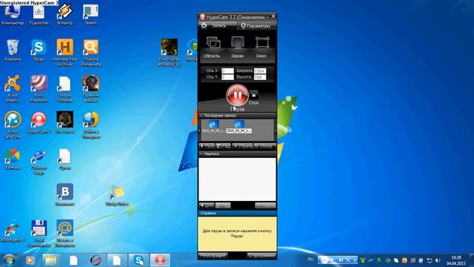Browse recordings with Обзор button
This screenshot has height=267, width=474.
(264, 146)
